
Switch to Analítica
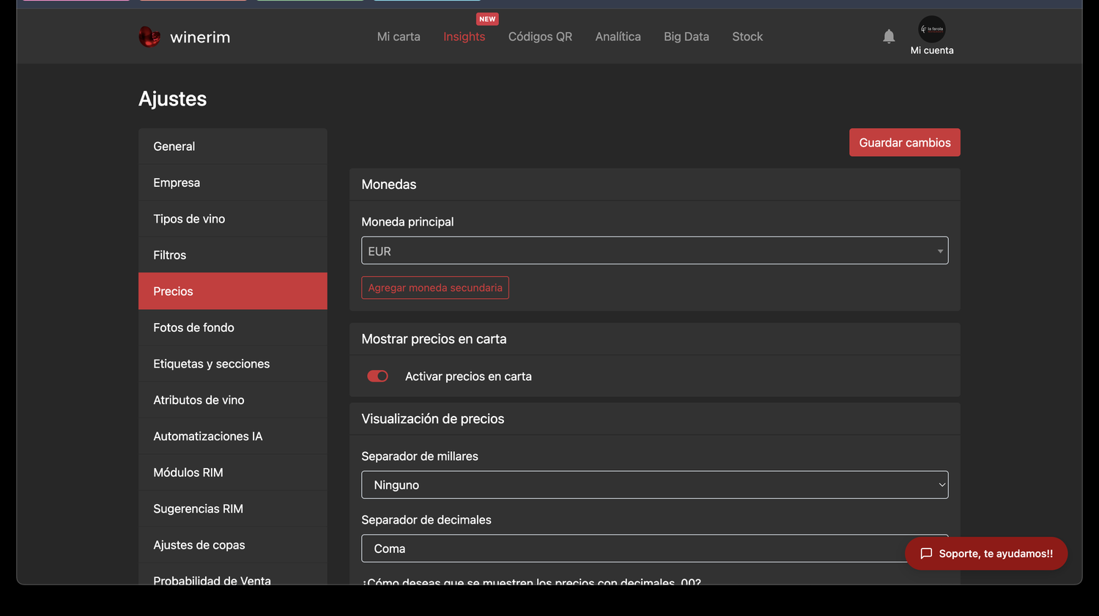coord(618,37)
